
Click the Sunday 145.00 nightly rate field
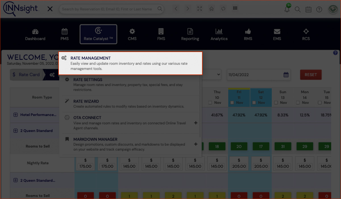click(x=283, y=166)
